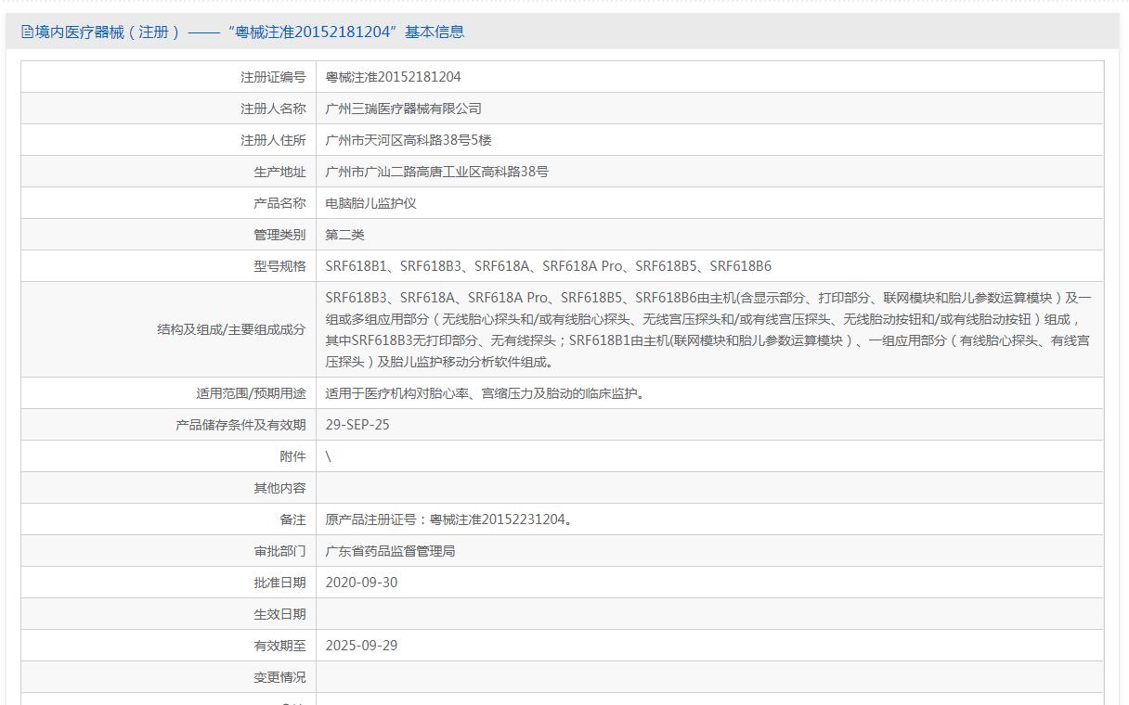Image resolution: width=1129 pixels, height=705 pixels.
Task: Select the page title 境内医疗器械（注册）基本信息
Action: (249, 32)
